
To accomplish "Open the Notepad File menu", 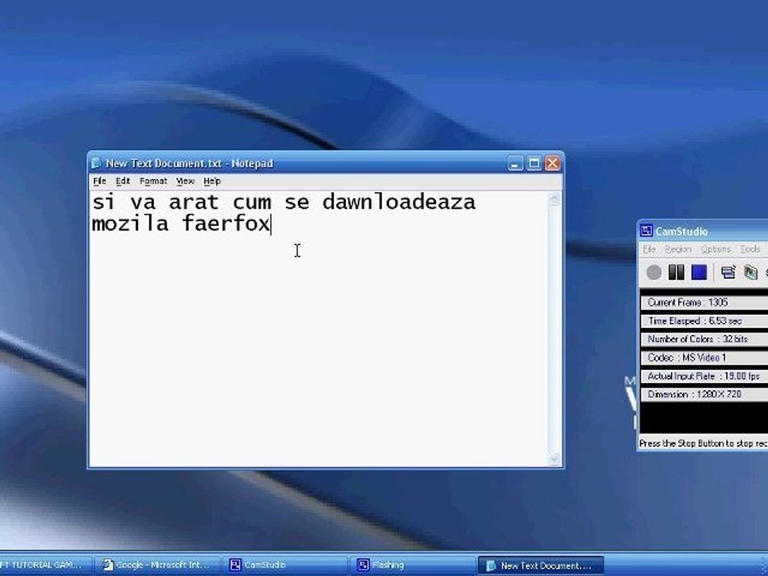I will 100,181.
